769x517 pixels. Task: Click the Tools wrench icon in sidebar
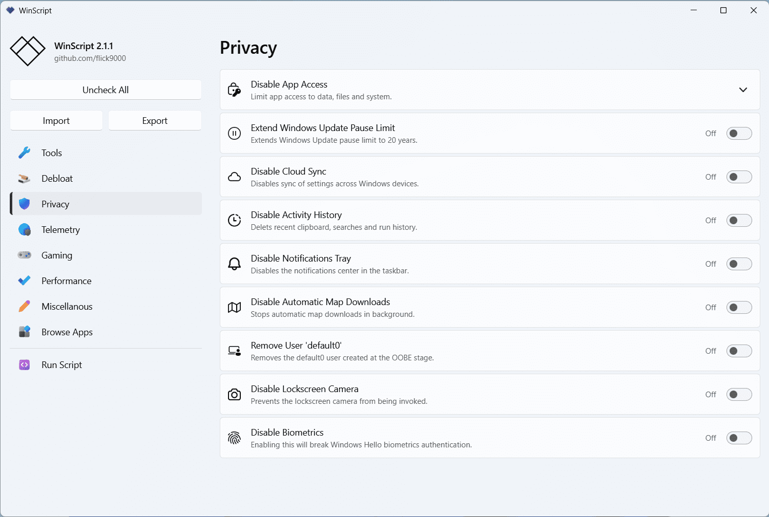point(24,153)
